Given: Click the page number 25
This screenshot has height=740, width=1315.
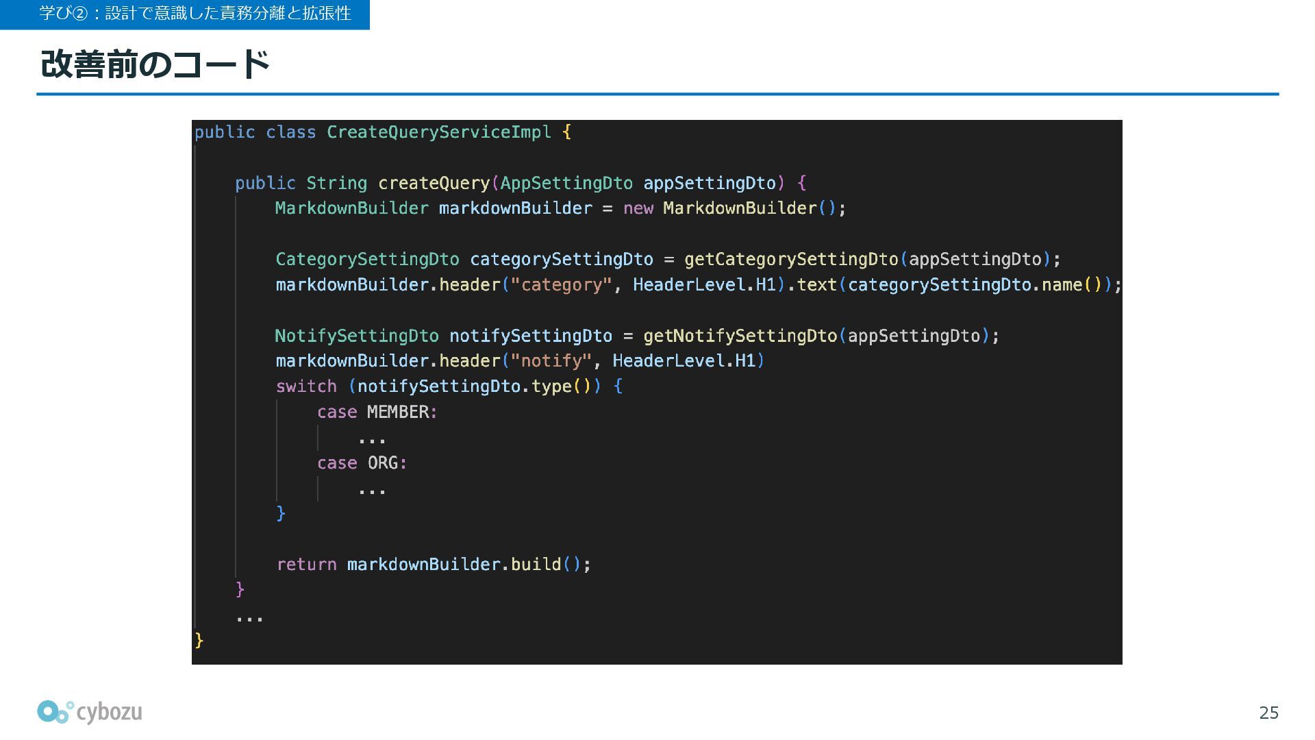Looking at the screenshot, I should click(1268, 713).
